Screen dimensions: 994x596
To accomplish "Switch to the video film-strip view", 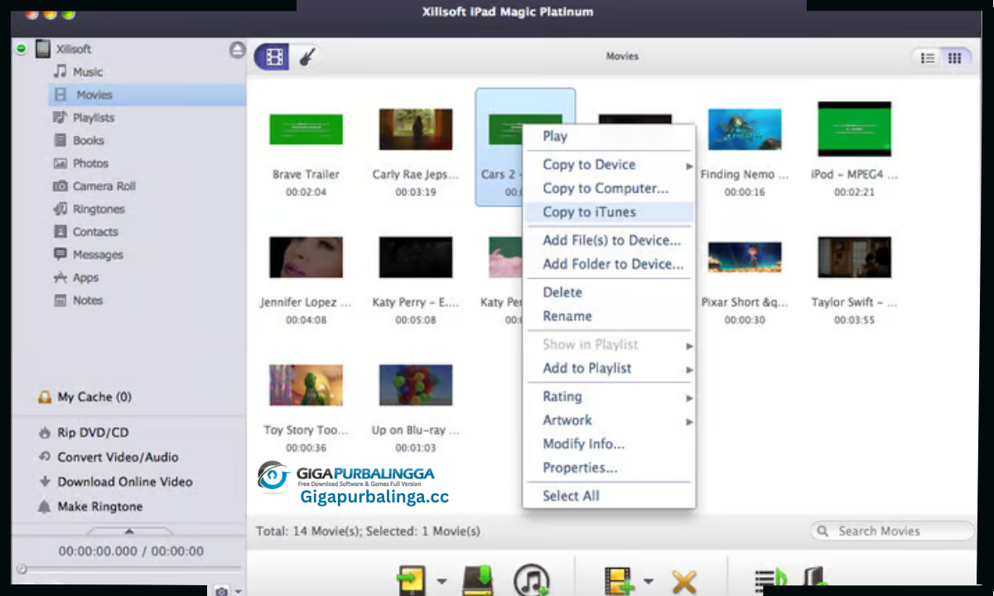I will point(274,57).
